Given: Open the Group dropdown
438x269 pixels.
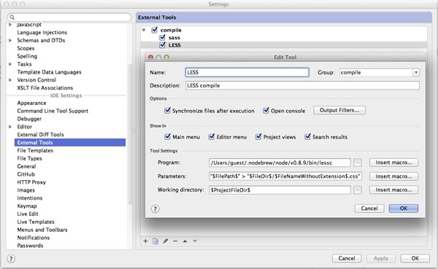Looking at the screenshot, I should (416, 73).
